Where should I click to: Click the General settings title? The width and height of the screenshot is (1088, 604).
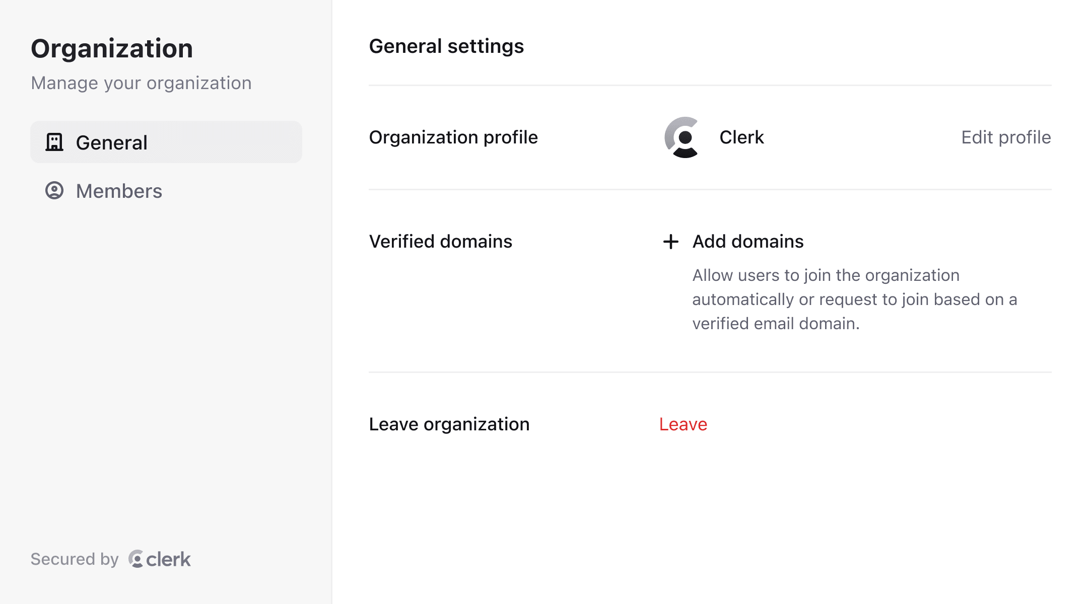tap(446, 46)
